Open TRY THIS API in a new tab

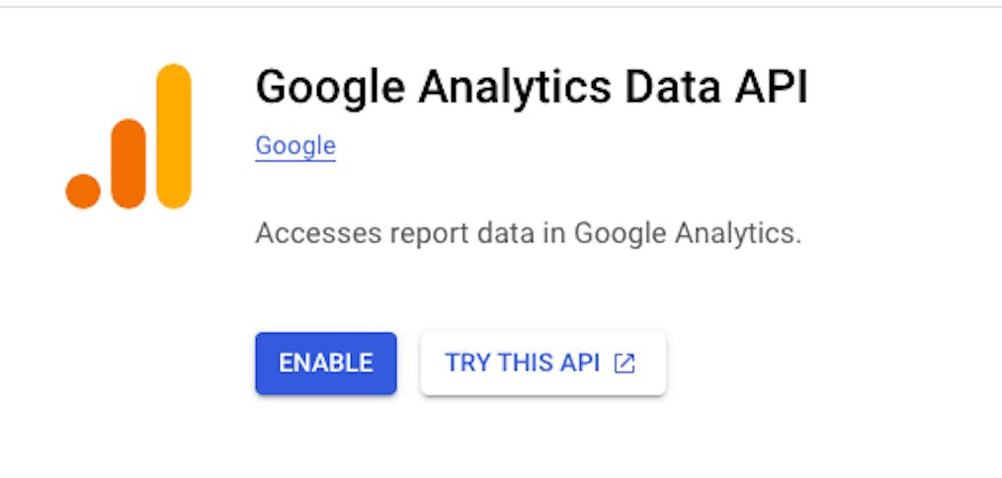543,363
